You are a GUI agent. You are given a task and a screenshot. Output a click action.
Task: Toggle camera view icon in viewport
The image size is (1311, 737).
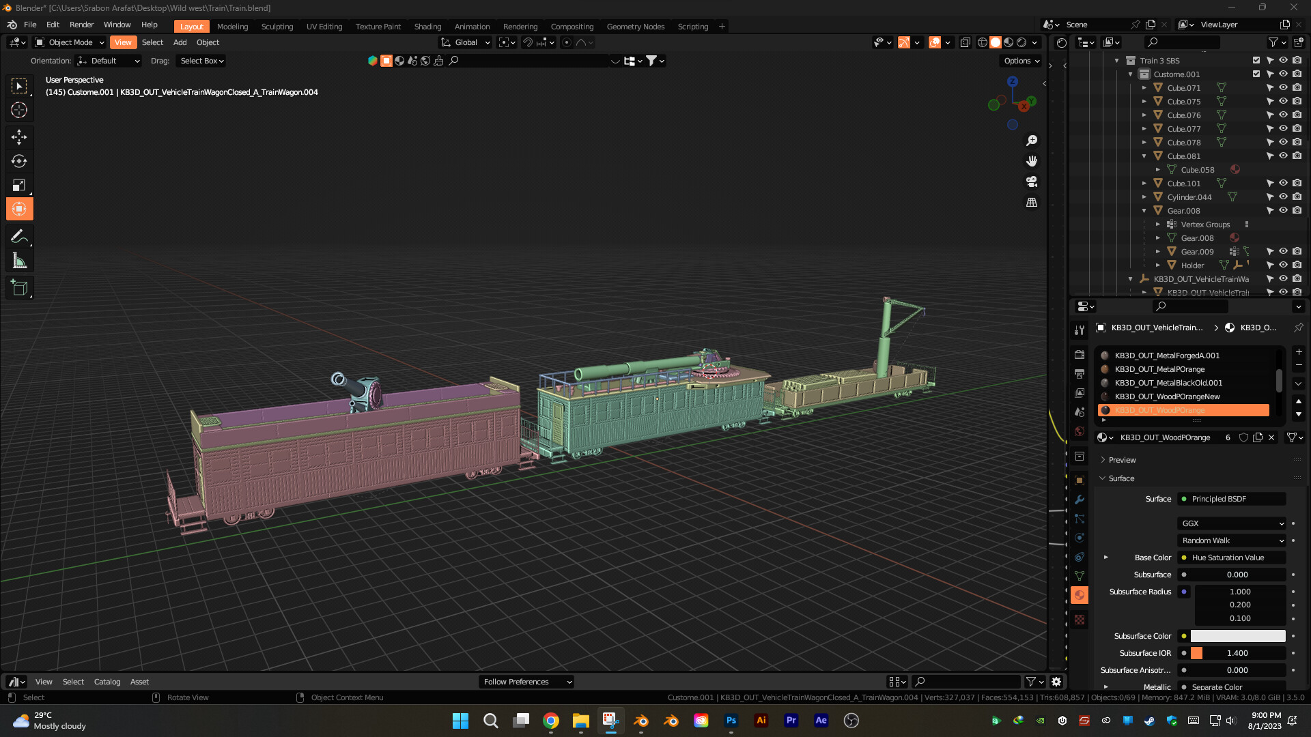[1032, 182]
